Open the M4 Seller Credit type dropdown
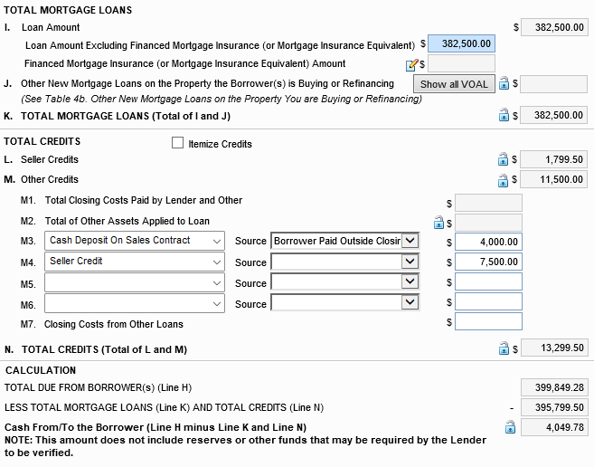The image size is (594, 467). pyautogui.click(x=135, y=262)
